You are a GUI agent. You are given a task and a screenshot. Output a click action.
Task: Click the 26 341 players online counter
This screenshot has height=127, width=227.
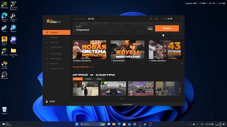click(x=91, y=19)
